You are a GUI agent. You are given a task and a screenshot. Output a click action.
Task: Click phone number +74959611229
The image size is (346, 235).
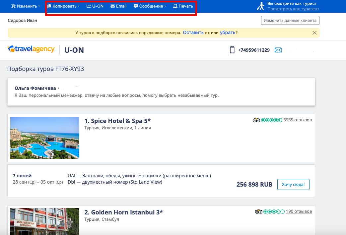coord(253,50)
